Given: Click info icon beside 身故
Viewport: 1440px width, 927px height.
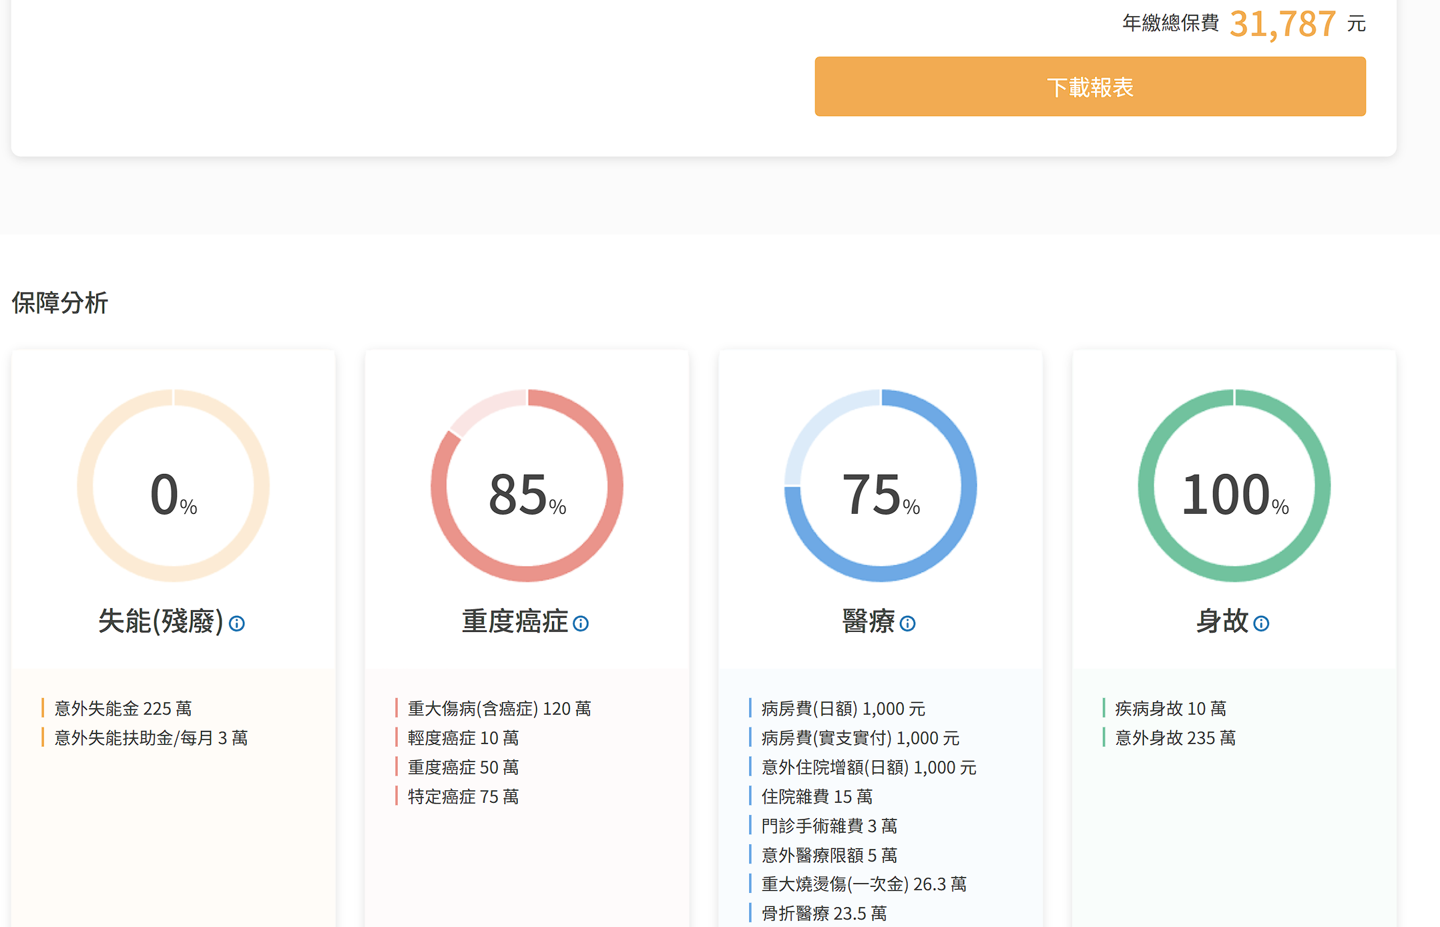Looking at the screenshot, I should [1261, 623].
